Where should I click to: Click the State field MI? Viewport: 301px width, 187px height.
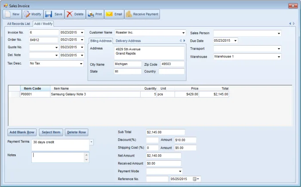tap(128, 71)
